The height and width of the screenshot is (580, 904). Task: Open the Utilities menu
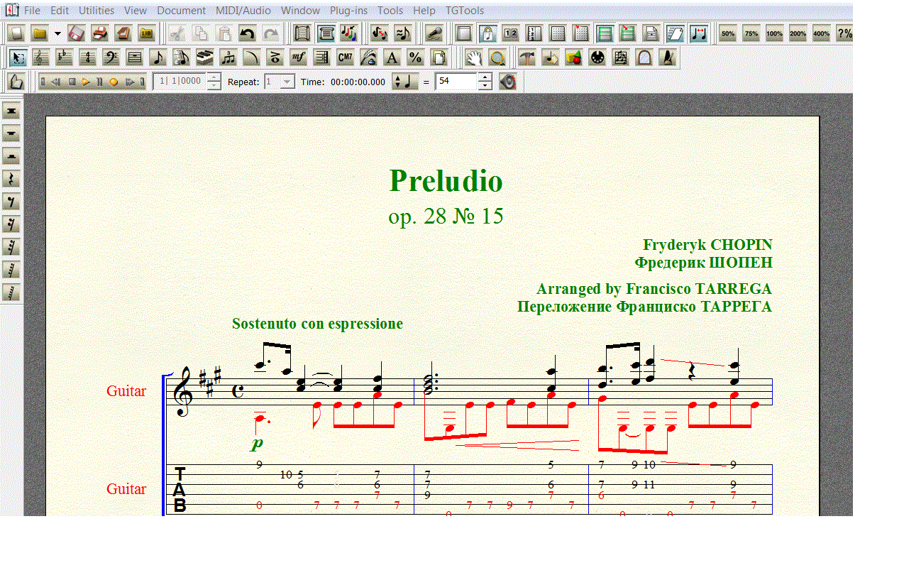[97, 11]
